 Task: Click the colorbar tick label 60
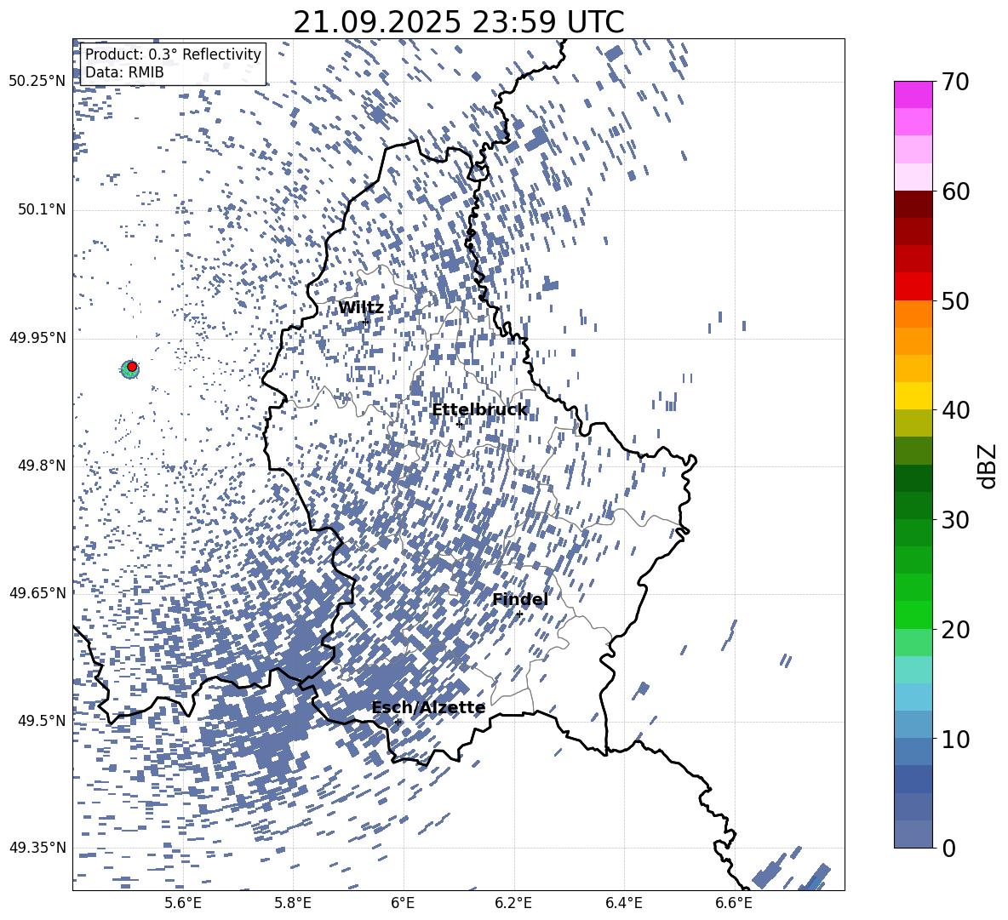(x=955, y=191)
